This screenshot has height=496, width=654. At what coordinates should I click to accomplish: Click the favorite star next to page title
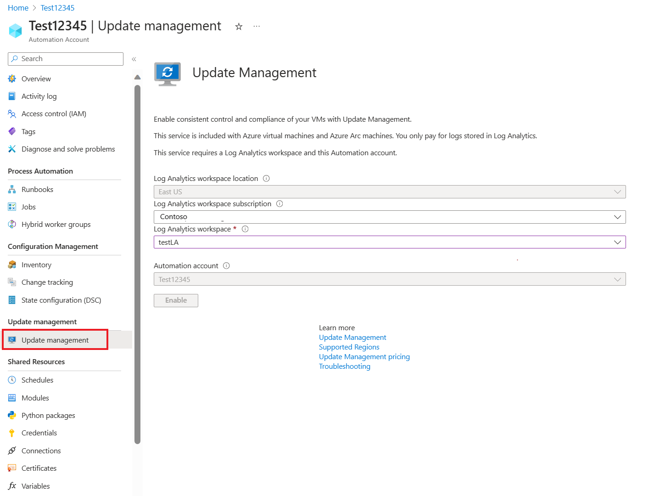pyautogui.click(x=239, y=27)
